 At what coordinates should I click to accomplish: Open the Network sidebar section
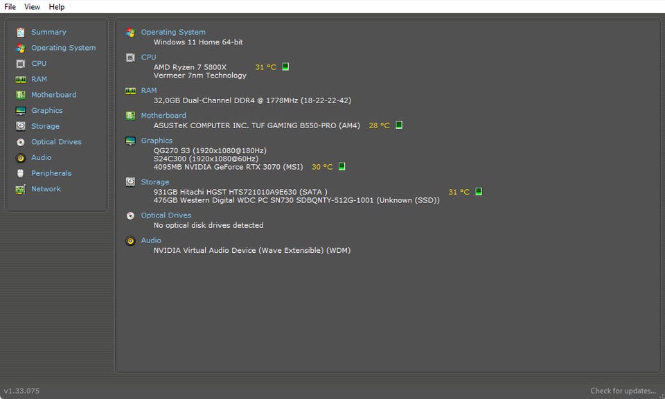pyautogui.click(x=46, y=189)
